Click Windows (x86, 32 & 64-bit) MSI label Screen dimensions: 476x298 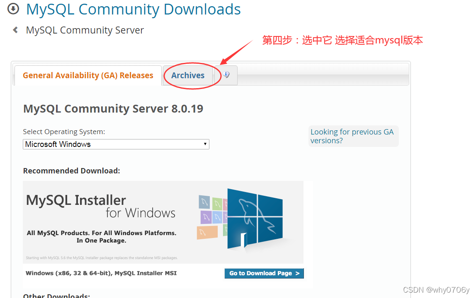(101, 273)
